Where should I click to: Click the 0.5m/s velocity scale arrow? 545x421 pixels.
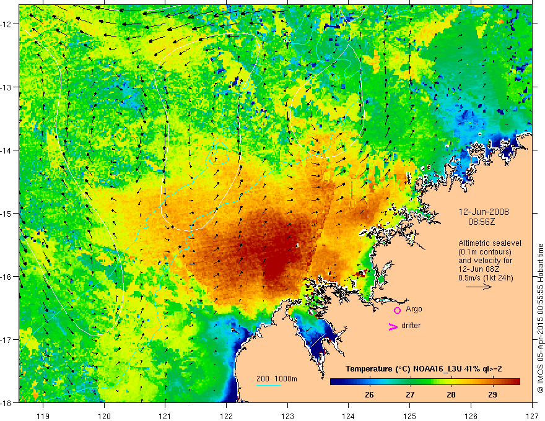(479, 287)
